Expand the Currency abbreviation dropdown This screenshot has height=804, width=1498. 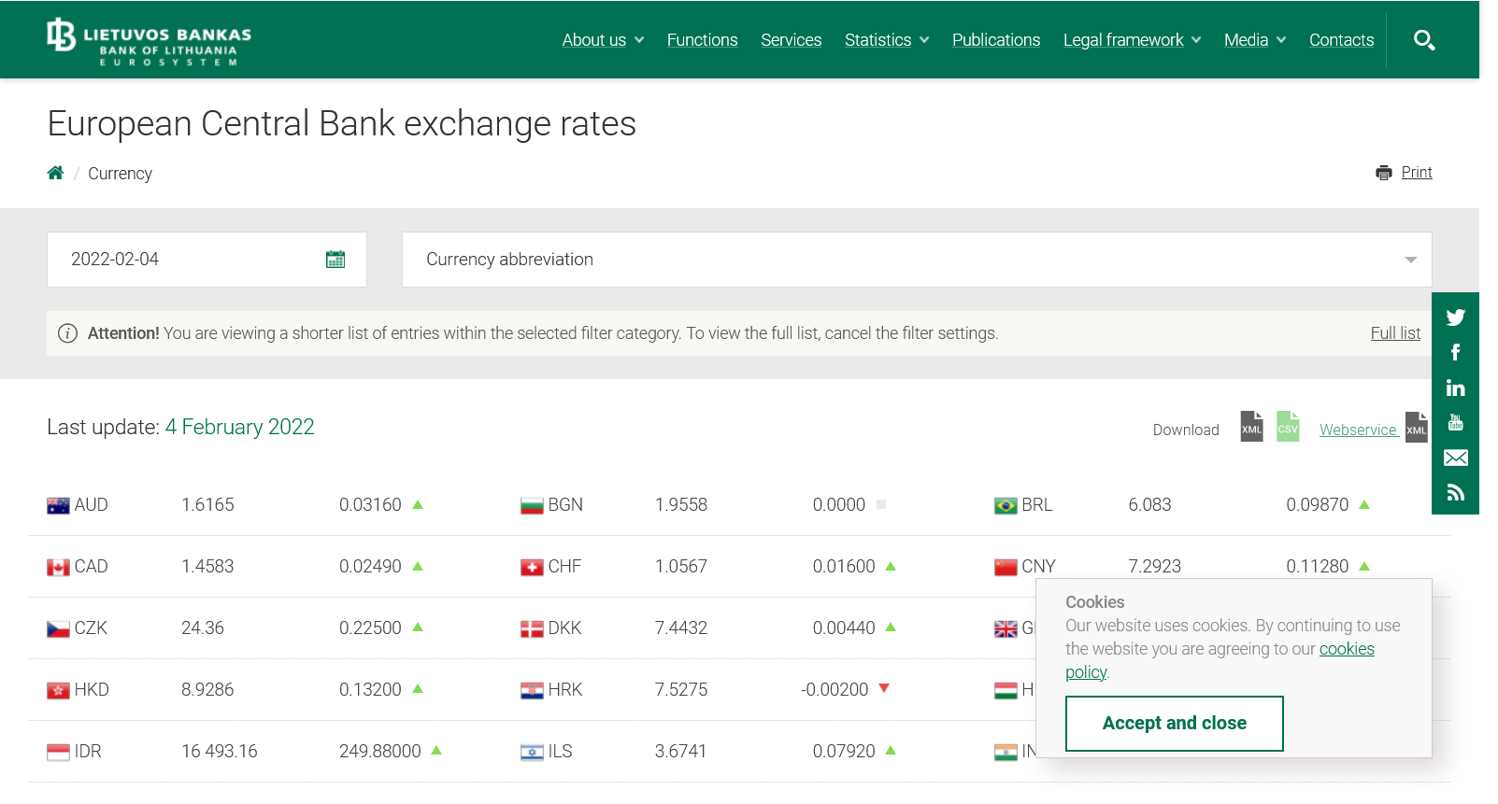pyautogui.click(x=916, y=260)
